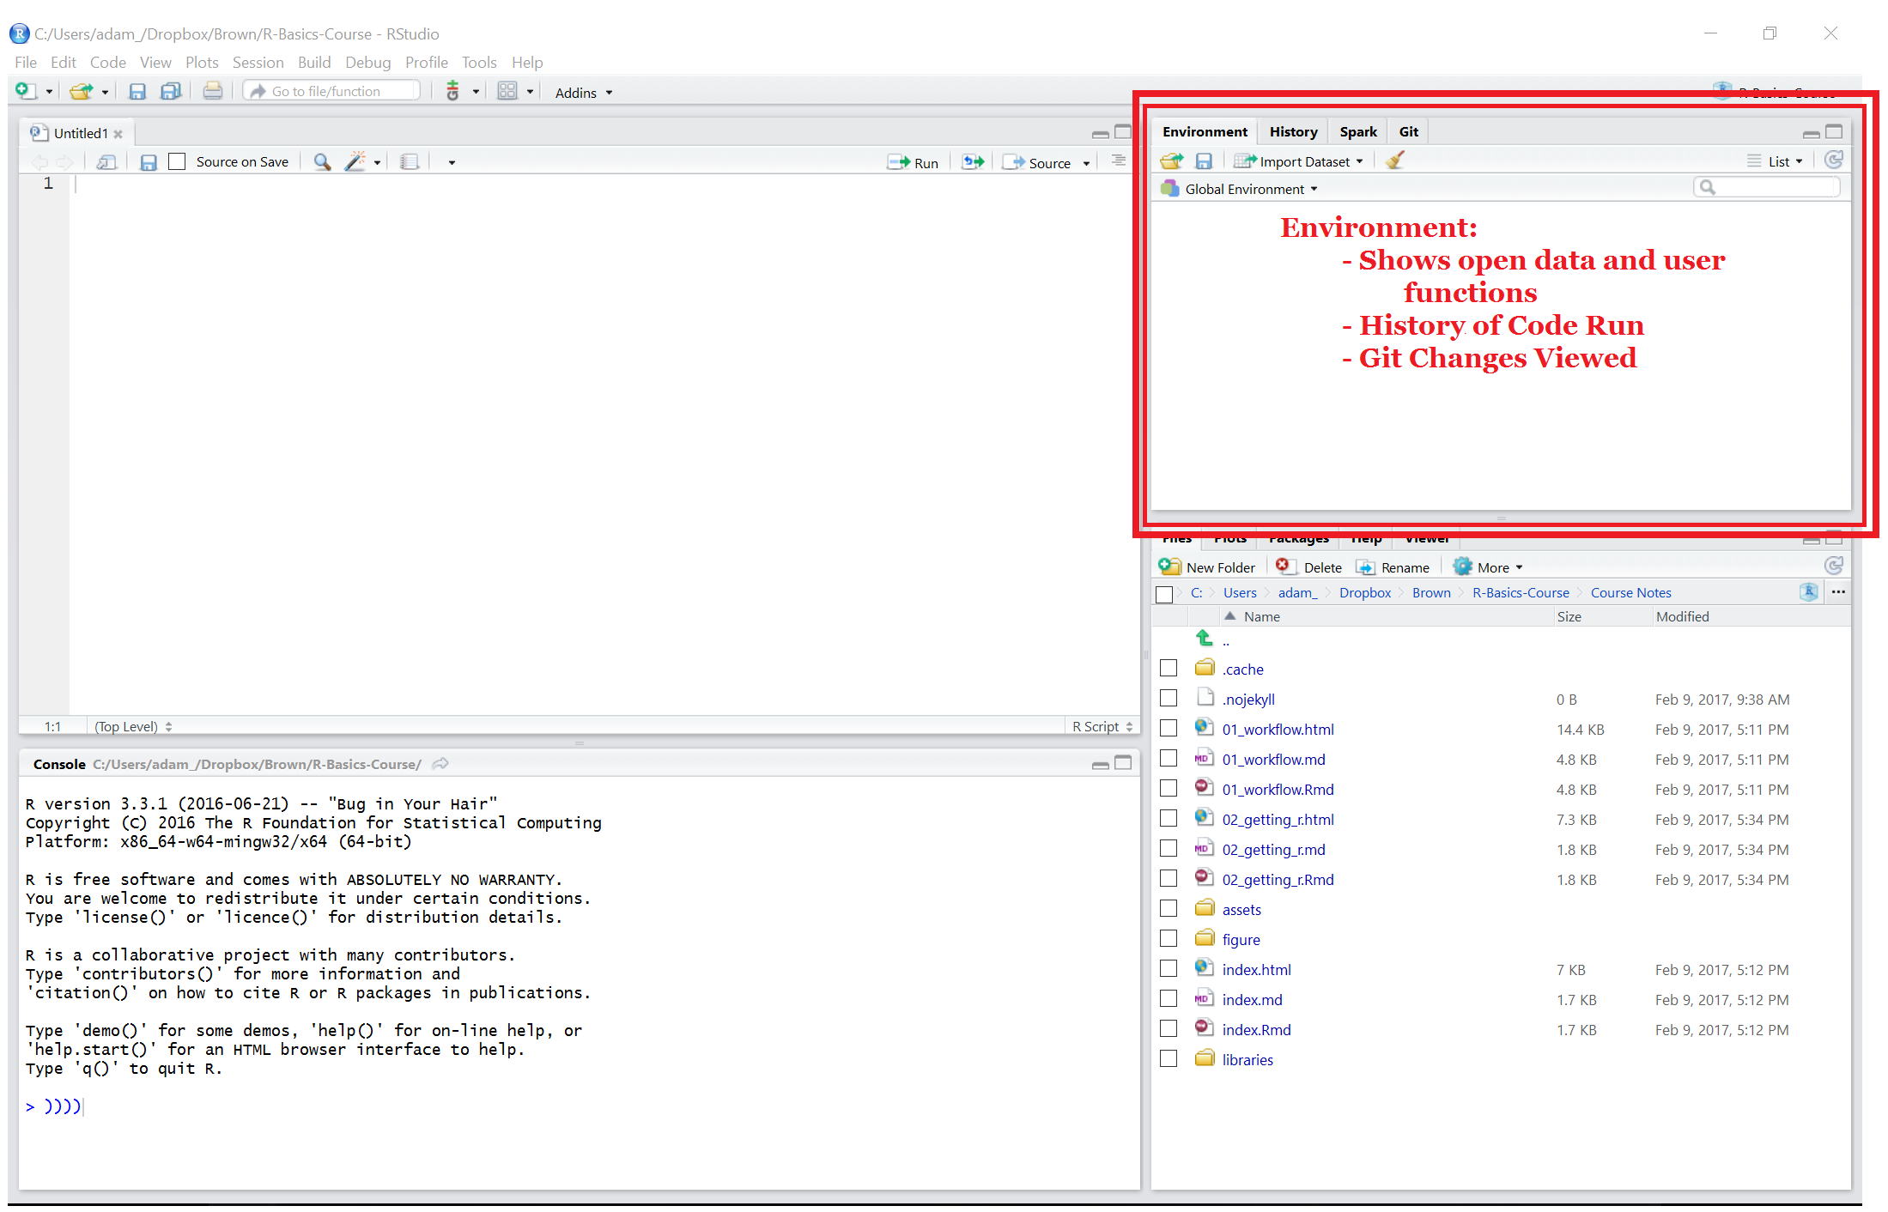Click the new file icon in toolbar
Image resolution: width=1888 pixels, height=1212 pixels.
[26, 91]
